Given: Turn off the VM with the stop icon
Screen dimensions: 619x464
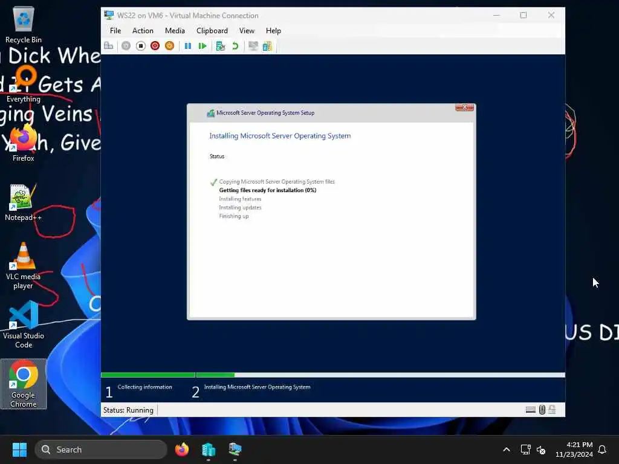Looking at the screenshot, I should tap(140, 46).
